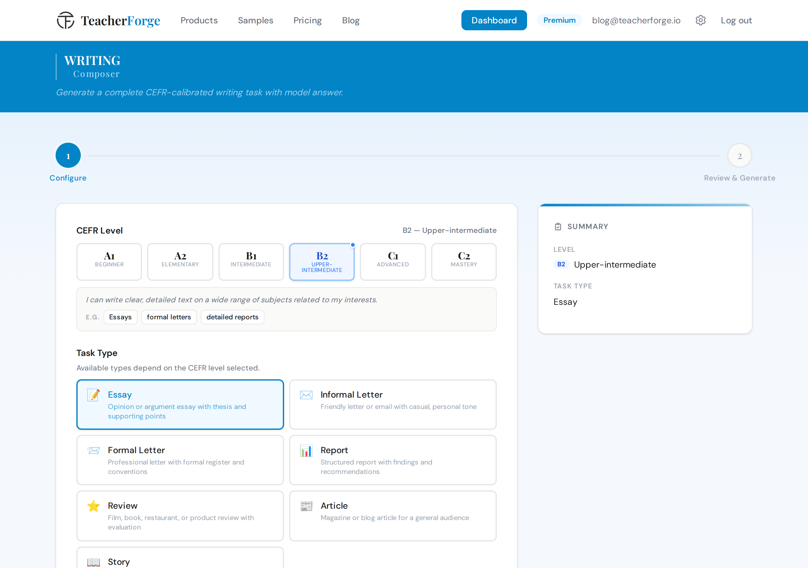
Task: Click the Informal Letter envelope icon
Action: pos(306,395)
